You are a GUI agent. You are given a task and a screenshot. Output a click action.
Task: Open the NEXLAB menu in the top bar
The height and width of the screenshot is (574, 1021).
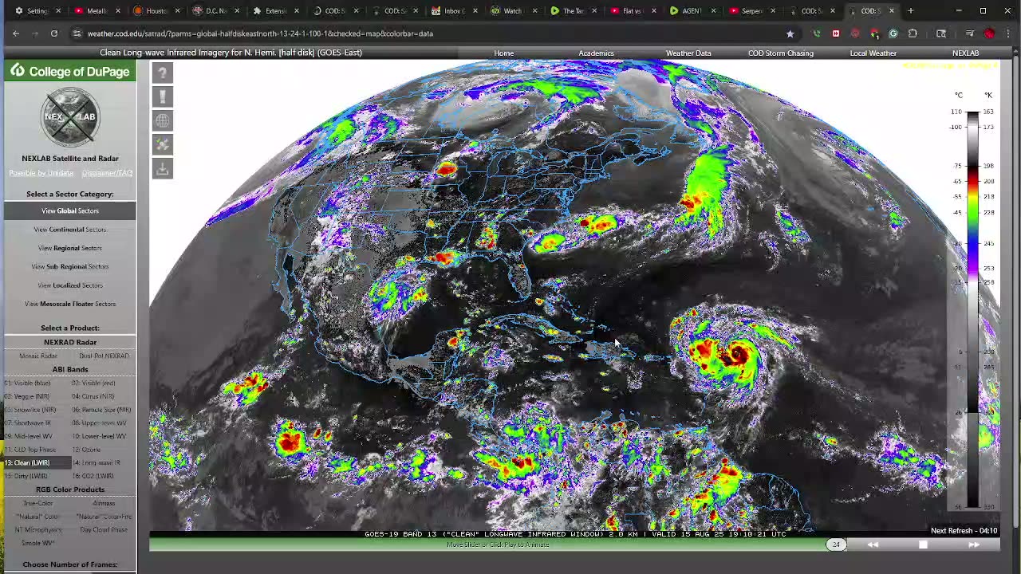click(965, 53)
